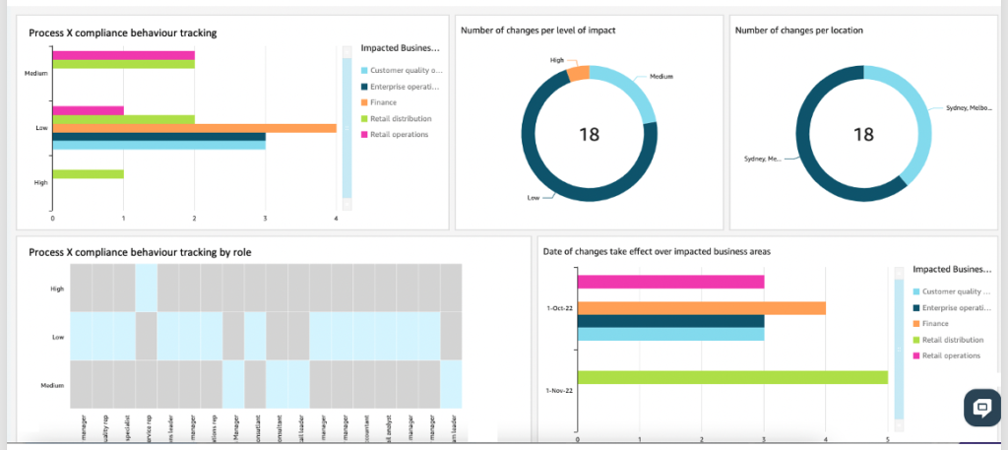Click the date chart legend scrollbar
This screenshot has height=450, width=1008.
[899, 350]
